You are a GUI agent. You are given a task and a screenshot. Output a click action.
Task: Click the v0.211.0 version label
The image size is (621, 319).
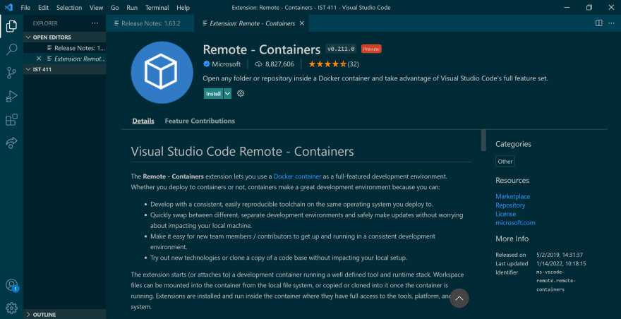coord(341,49)
